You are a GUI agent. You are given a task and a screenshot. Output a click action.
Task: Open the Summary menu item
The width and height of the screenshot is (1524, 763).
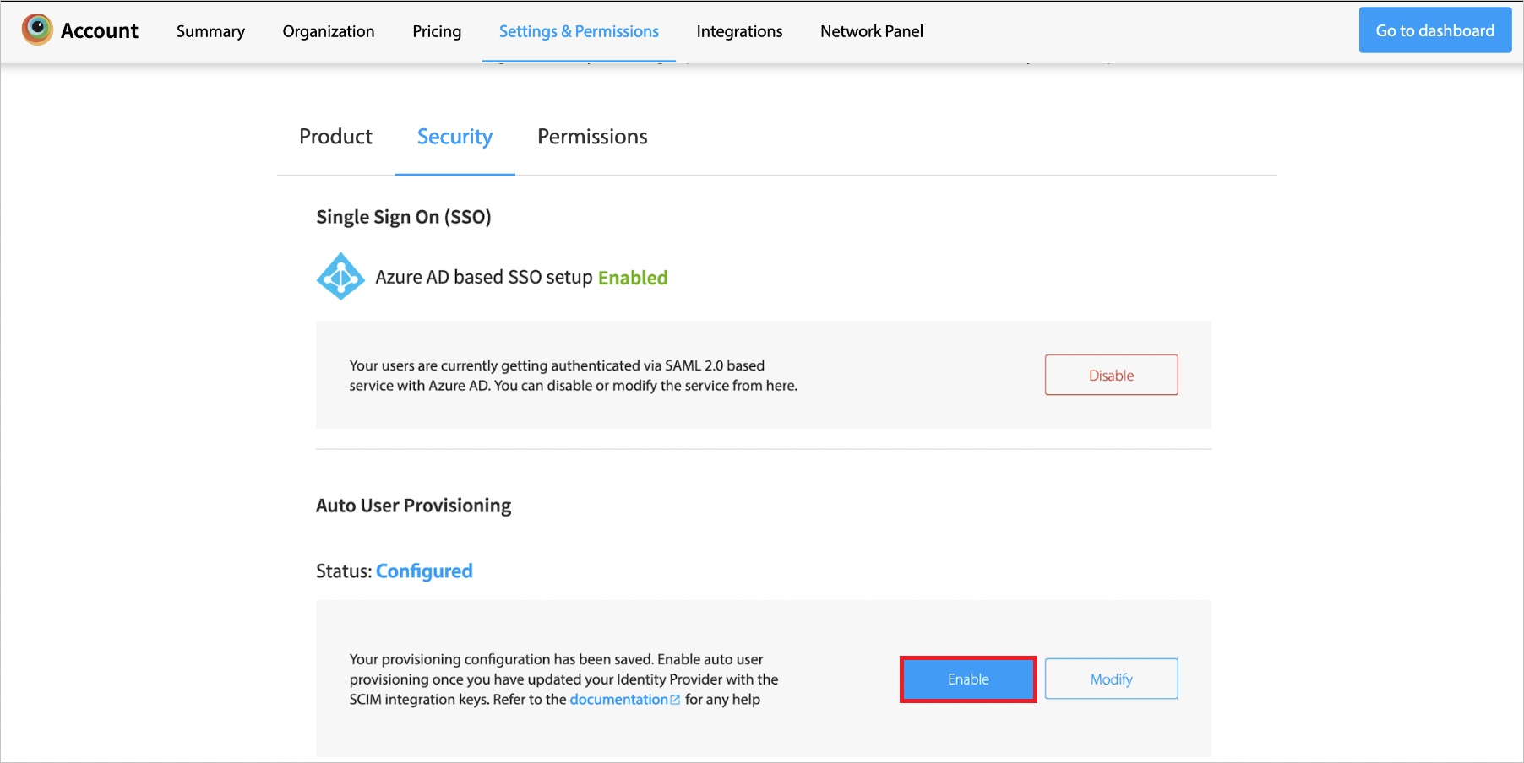coord(210,31)
